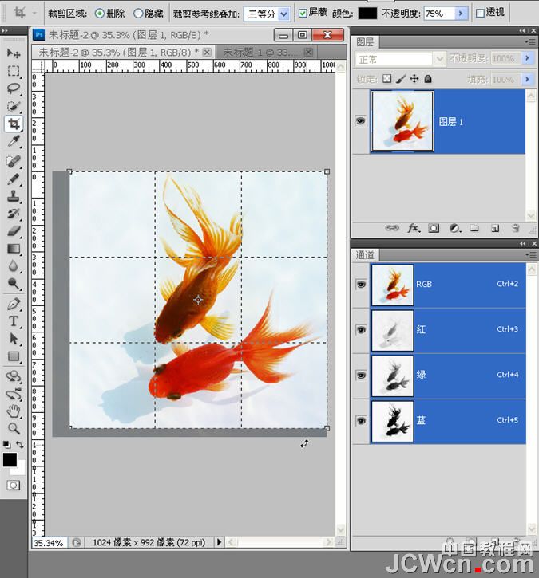The width and height of the screenshot is (539, 578).
Task: Select the Type tool
Action: (14, 321)
